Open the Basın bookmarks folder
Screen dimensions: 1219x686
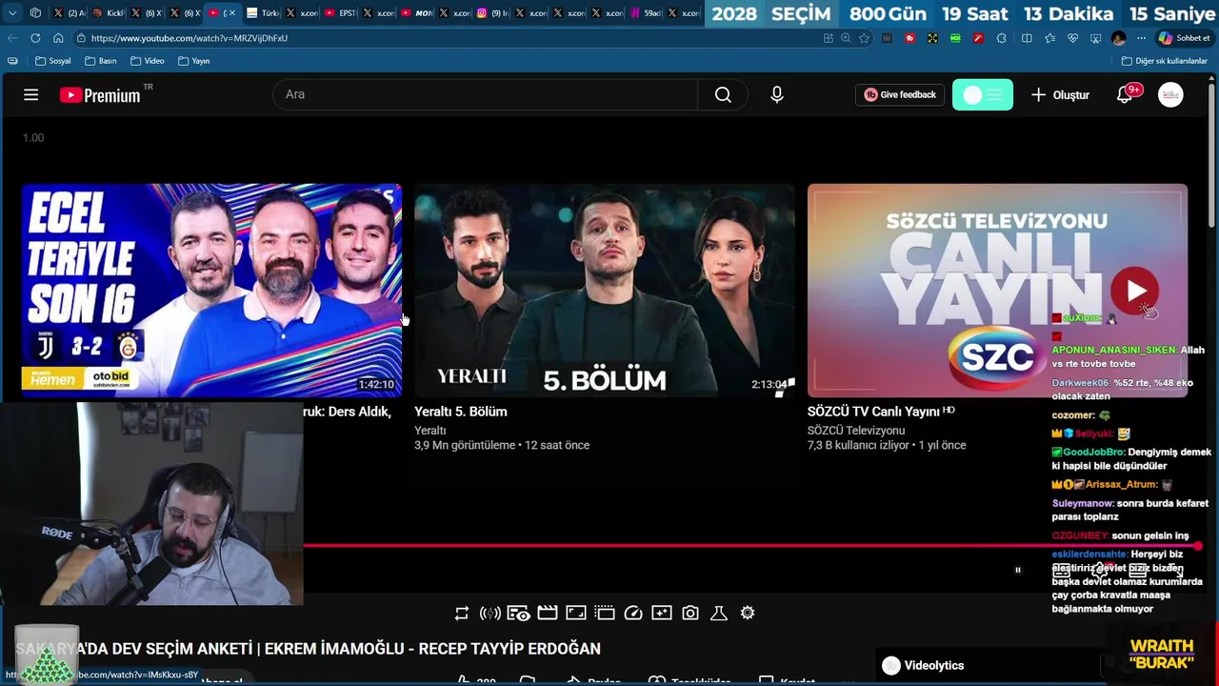(100, 61)
